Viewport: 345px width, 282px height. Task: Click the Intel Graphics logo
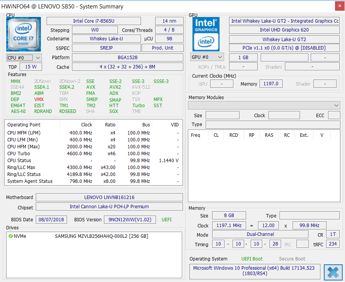click(206, 34)
